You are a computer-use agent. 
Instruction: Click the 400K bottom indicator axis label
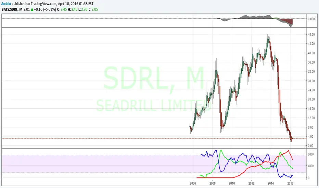click(311, 166)
